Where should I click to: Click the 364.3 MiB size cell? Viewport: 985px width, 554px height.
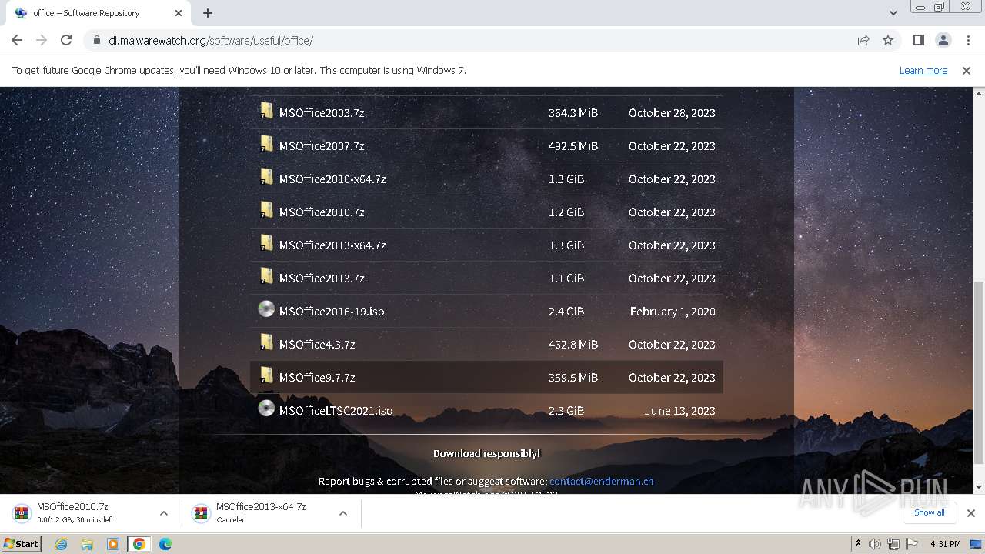click(x=573, y=112)
